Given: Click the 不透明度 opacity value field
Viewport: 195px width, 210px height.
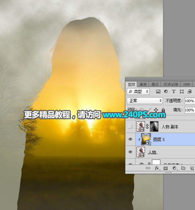Looking at the screenshot, I should click(190, 101).
